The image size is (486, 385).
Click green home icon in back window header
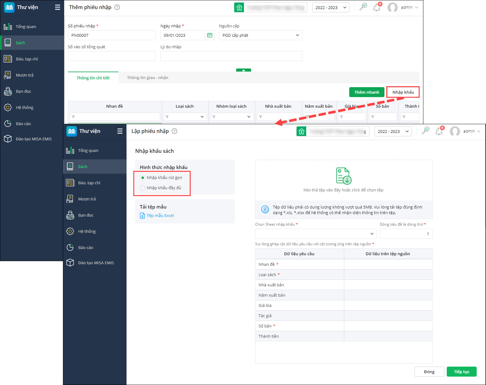(239, 7)
